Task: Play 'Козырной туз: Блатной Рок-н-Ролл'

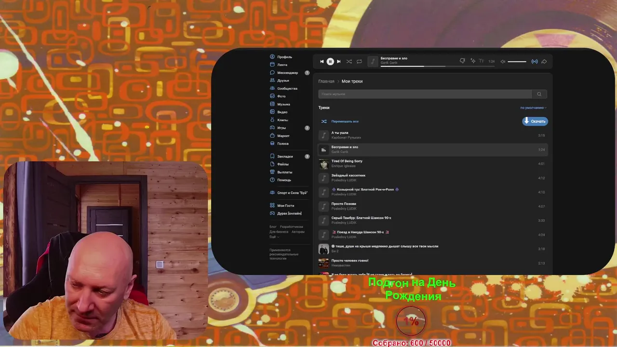Action: click(x=432, y=192)
